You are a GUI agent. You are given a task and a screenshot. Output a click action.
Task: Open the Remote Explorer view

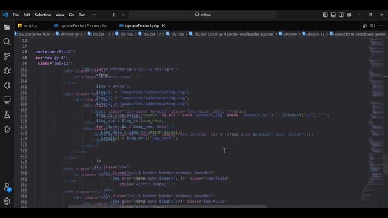[x=7, y=100]
